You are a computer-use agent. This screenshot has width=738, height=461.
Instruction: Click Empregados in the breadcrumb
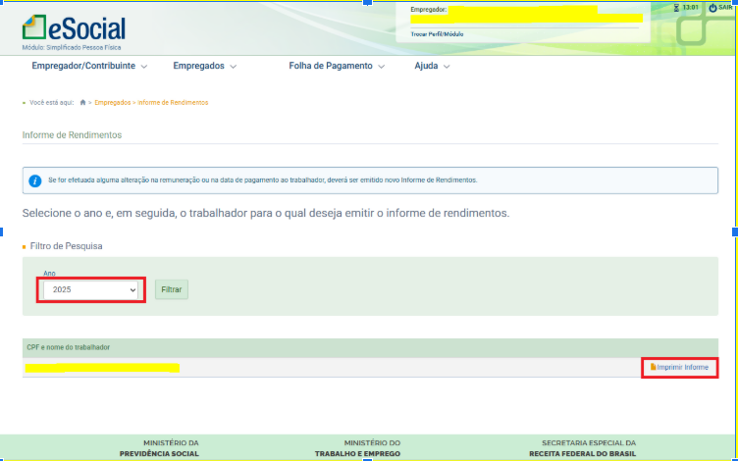point(112,102)
